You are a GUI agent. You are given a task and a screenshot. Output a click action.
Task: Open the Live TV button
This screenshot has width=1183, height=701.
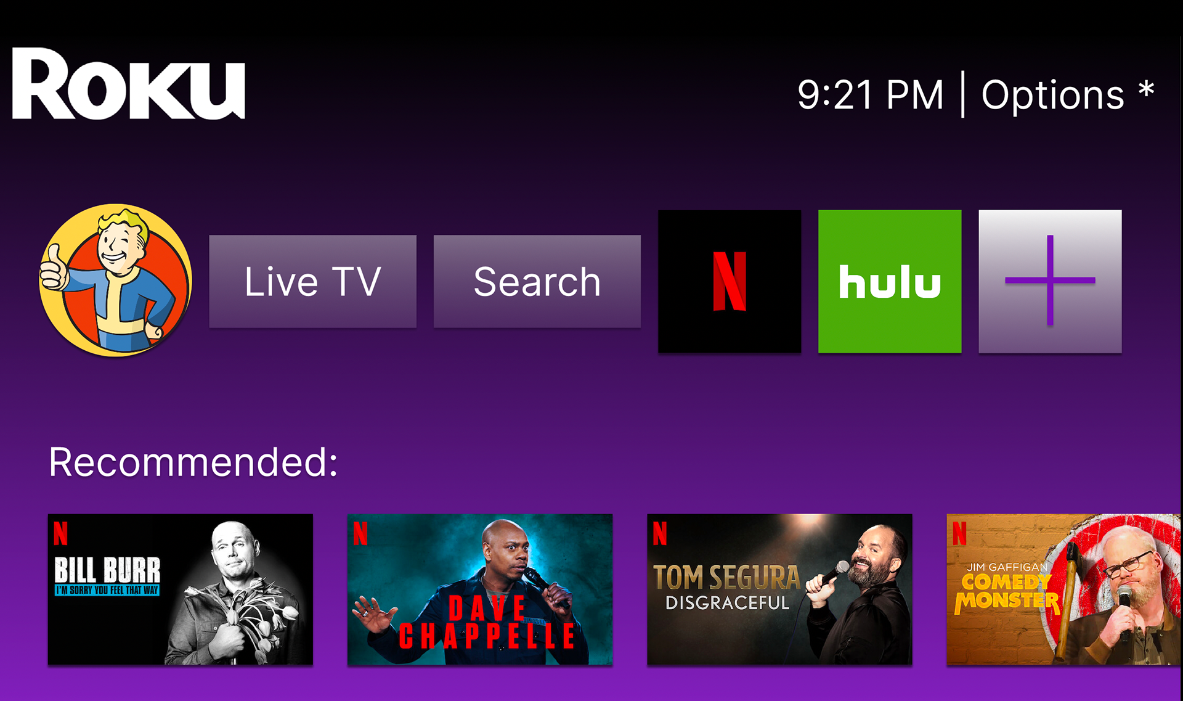tap(312, 281)
